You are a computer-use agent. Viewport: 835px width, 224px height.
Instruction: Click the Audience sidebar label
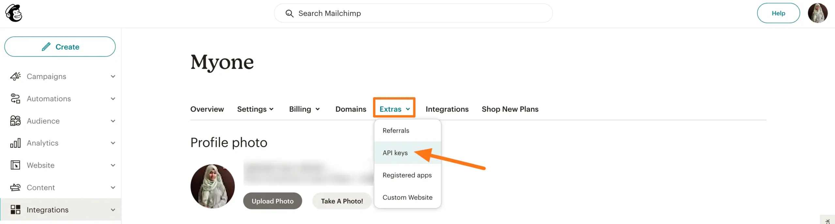[x=43, y=121]
